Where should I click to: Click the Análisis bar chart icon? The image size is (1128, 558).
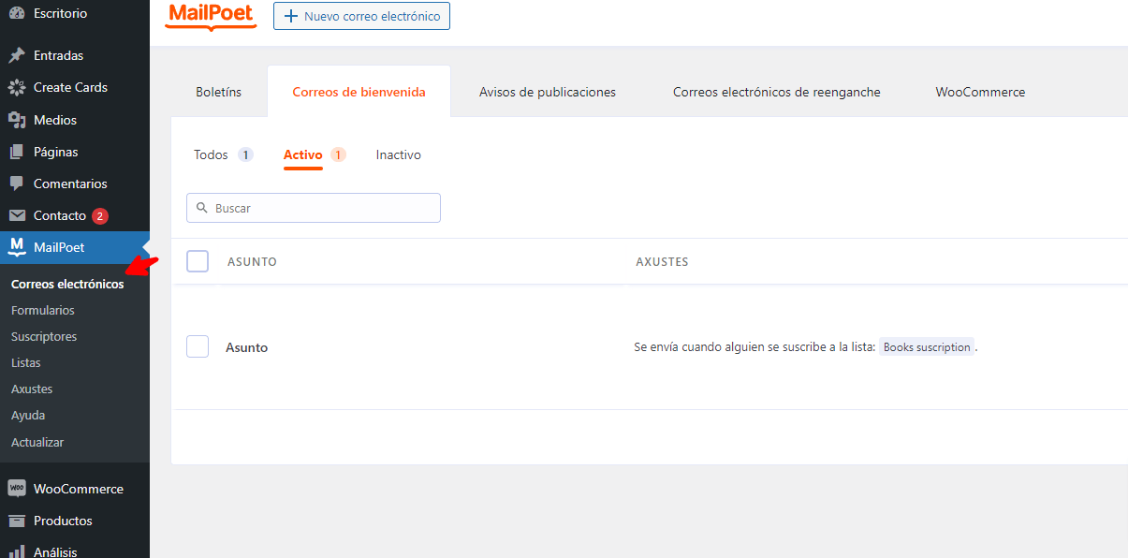(x=17, y=551)
